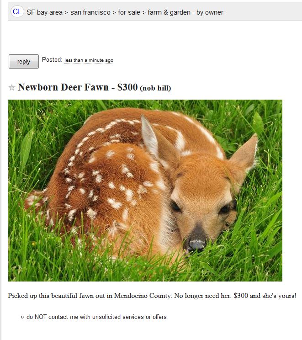Click the $300 price in title
The image size is (302, 340).
point(127,87)
